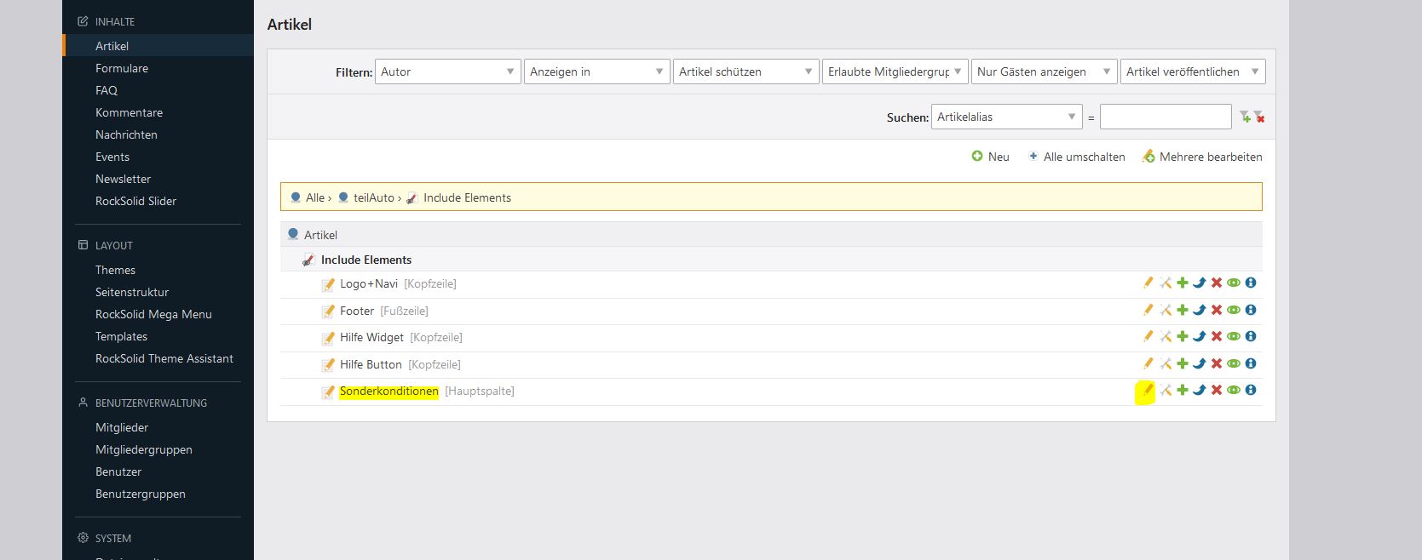Focus the search text input field
The width and height of the screenshot is (1422, 560).
[1165, 117]
